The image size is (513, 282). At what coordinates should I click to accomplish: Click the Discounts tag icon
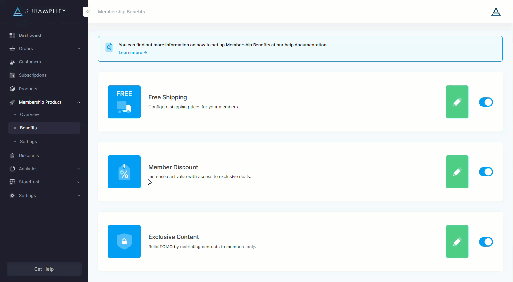12,156
